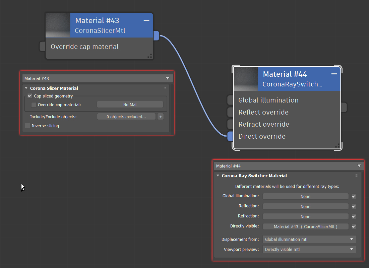369x268 pixels.
Task: Toggle Cap sliced geometry checkbox
Action: click(30, 96)
